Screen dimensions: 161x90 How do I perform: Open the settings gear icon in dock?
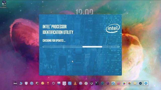coord(53,83)
